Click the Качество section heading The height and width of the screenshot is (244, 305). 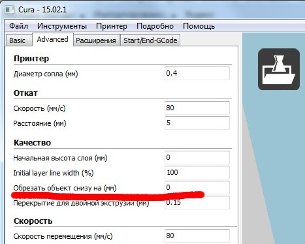tap(32, 143)
